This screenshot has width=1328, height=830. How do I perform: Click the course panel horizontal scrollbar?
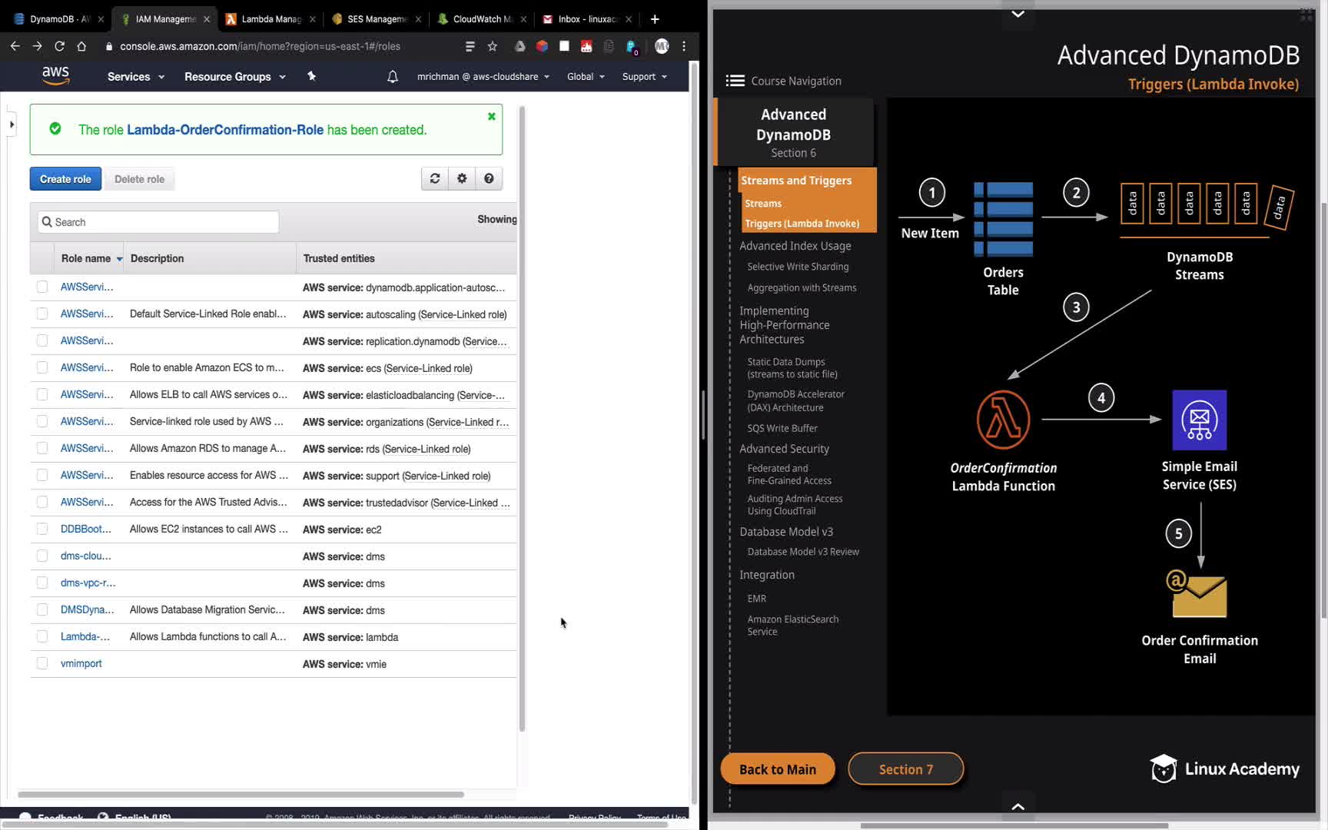(x=1014, y=826)
